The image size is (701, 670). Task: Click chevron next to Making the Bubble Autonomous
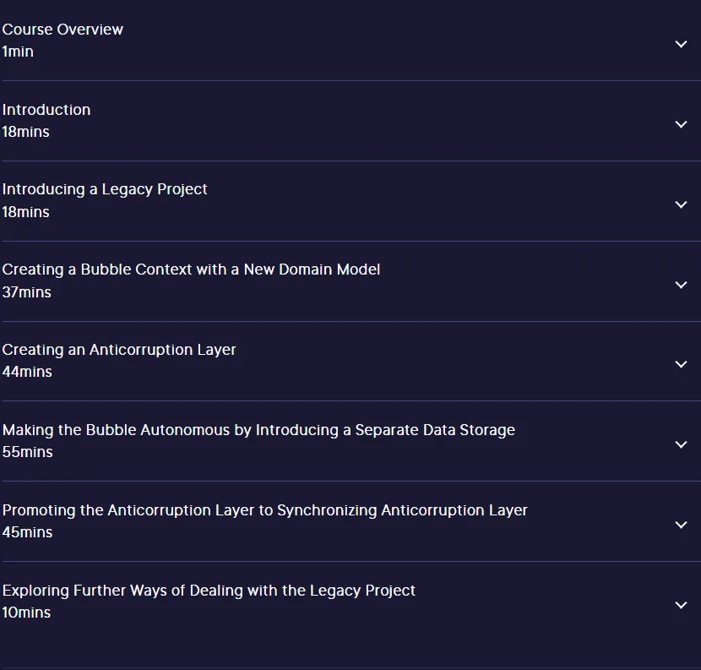coord(681,444)
